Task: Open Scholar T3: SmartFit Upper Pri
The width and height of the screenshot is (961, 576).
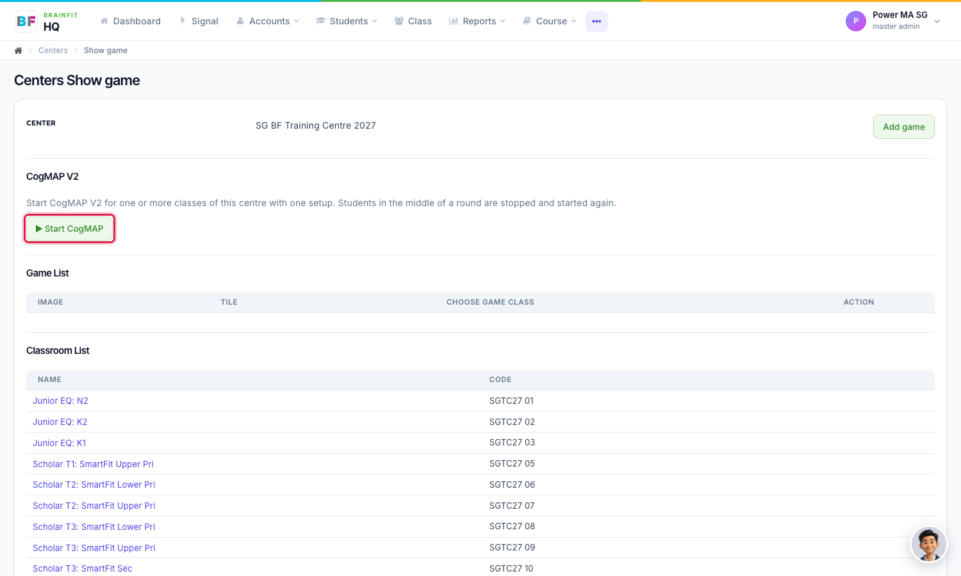Action: coord(94,548)
